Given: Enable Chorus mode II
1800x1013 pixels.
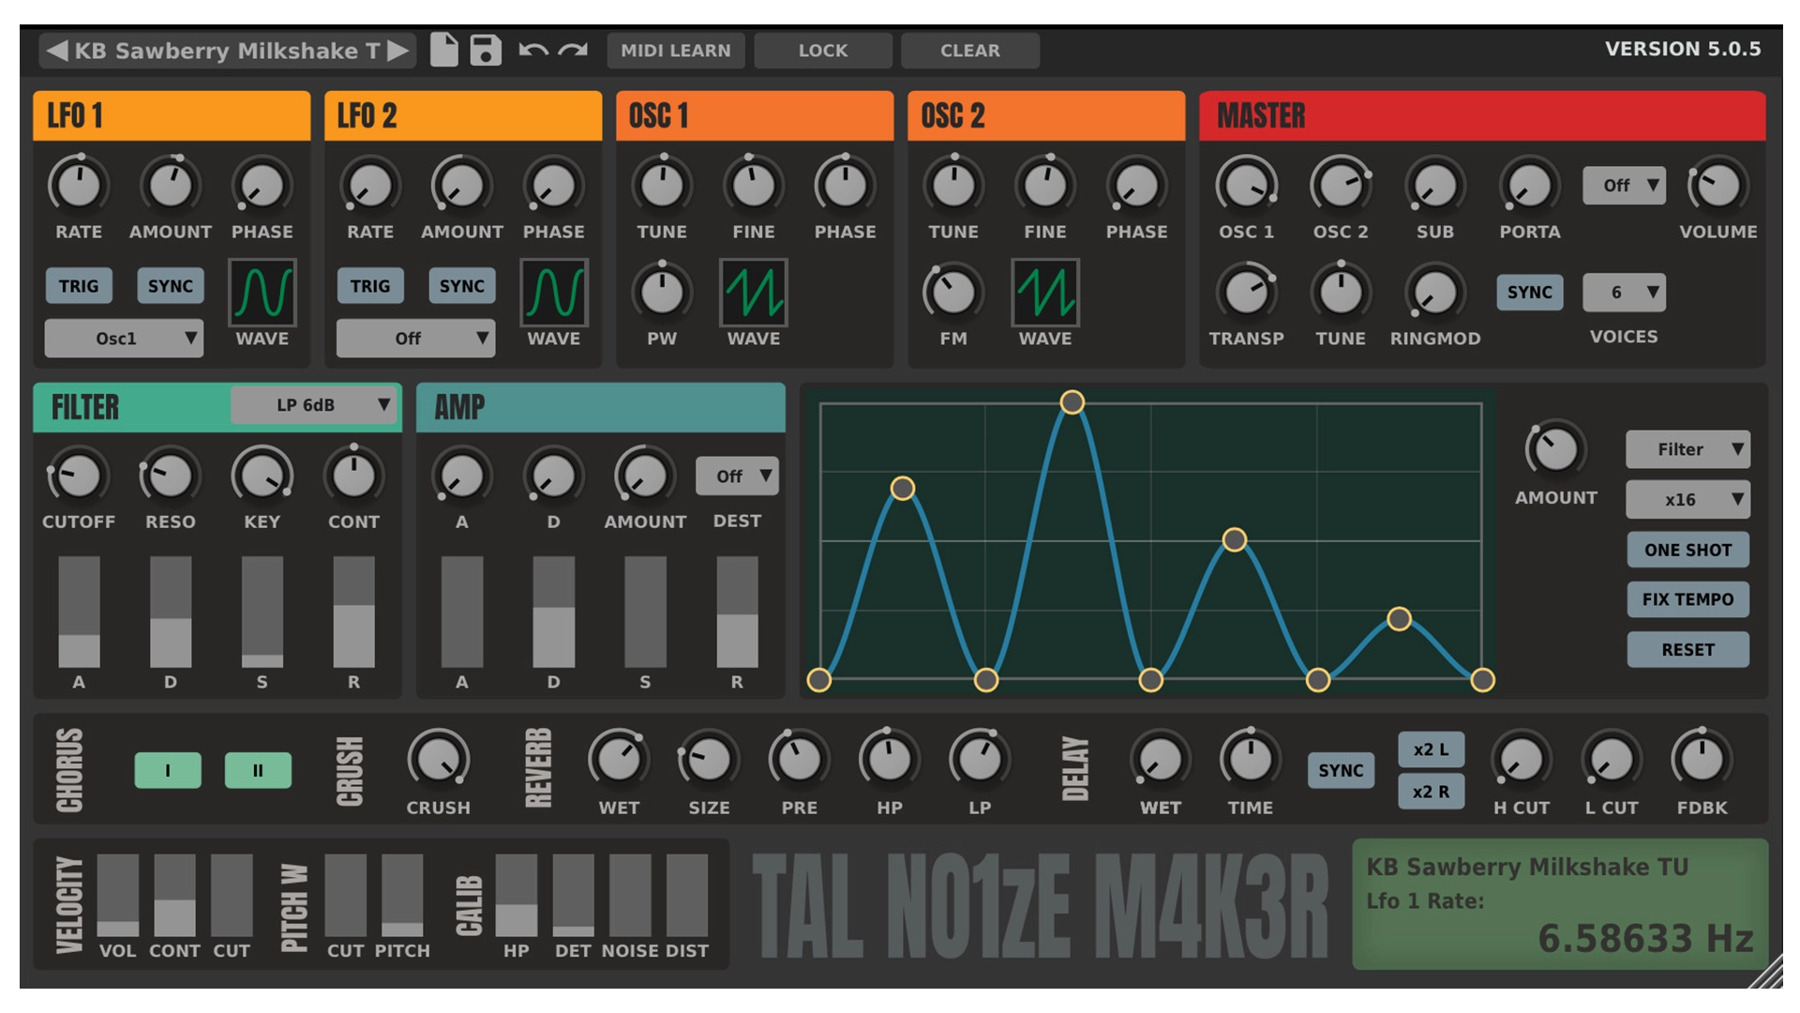Looking at the screenshot, I should pyautogui.click(x=258, y=770).
